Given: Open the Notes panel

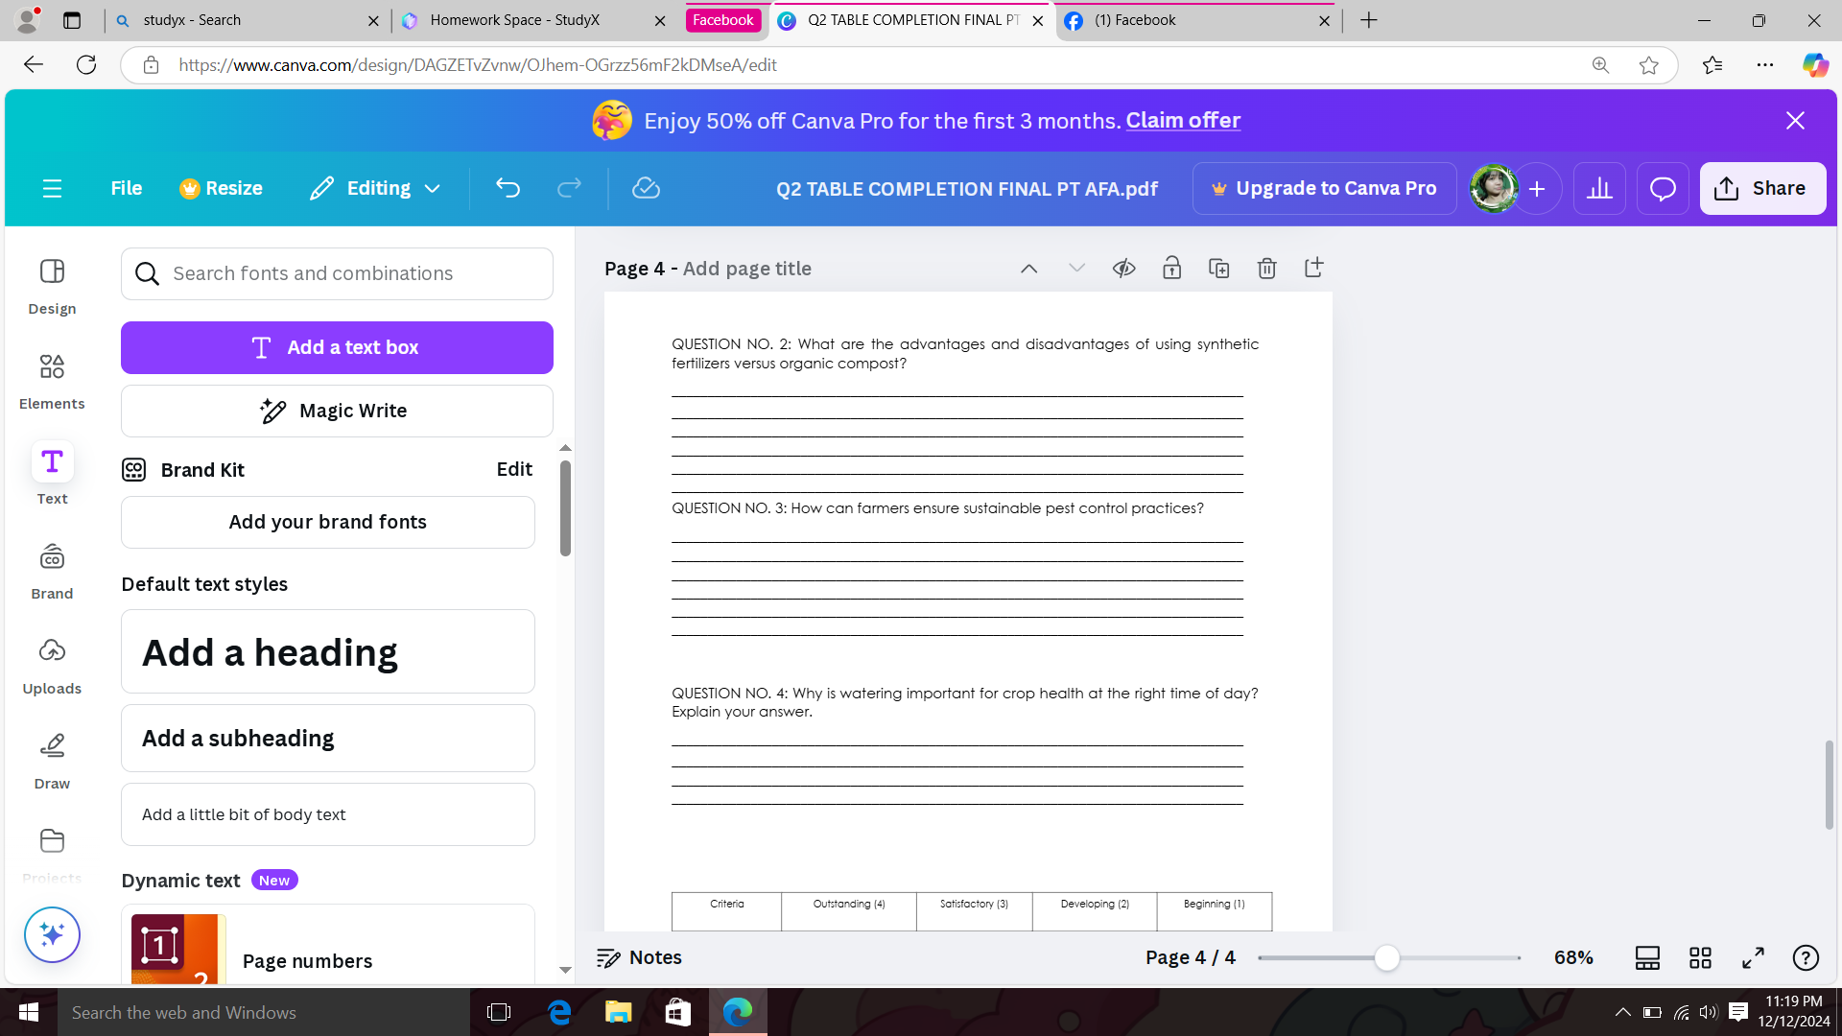Looking at the screenshot, I should tap(639, 957).
